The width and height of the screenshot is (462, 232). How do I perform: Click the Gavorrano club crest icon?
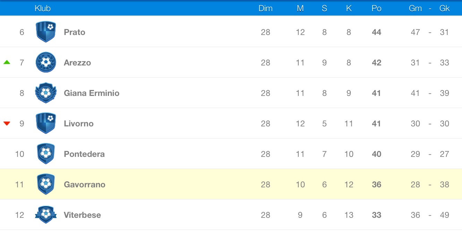pyautogui.click(x=46, y=184)
